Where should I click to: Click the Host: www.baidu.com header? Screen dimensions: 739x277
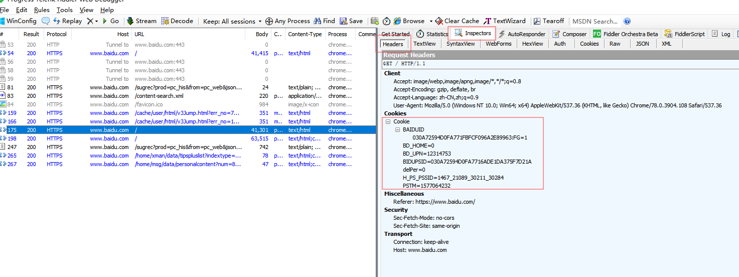[x=420, y=250]
